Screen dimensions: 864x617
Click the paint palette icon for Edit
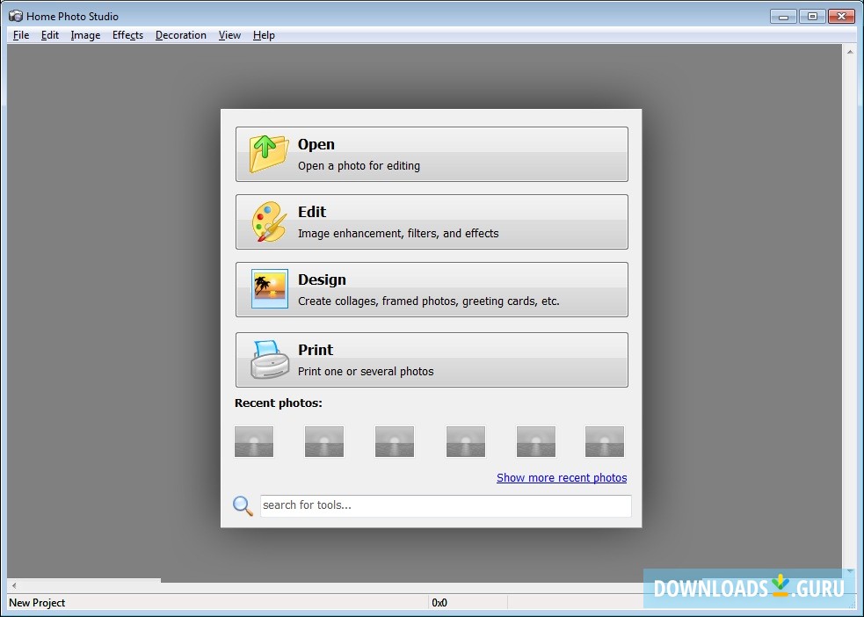pyautogui.click(x=269, y=221)
